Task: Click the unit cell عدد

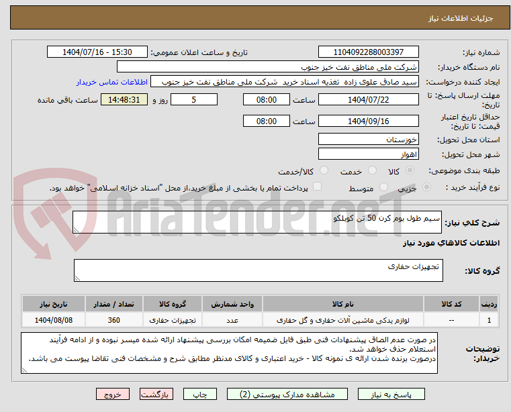Action: 232,320
